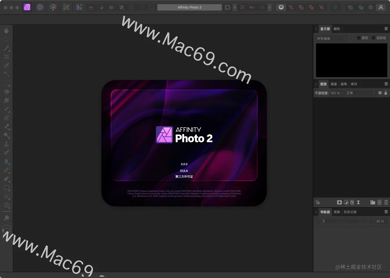Select the View hand tool
The width and height of the screenshot is (390, 278).
pos(6,31)
